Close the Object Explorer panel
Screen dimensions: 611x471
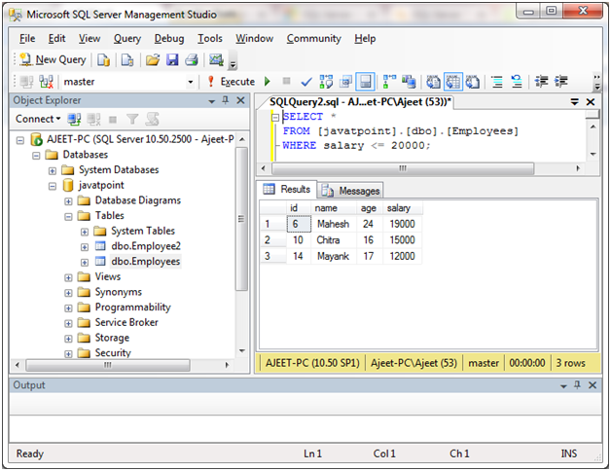click(x=241, y=100)
